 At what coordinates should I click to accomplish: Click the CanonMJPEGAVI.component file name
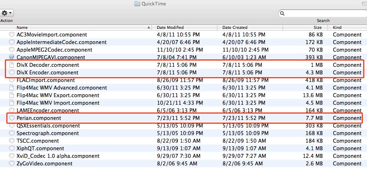51,57
